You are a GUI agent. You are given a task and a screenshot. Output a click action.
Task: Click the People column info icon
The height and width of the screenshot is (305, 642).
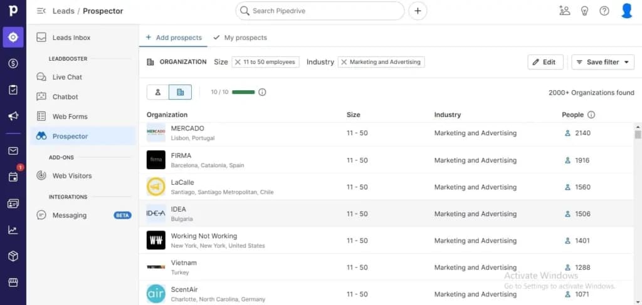[x=591, y=115]
